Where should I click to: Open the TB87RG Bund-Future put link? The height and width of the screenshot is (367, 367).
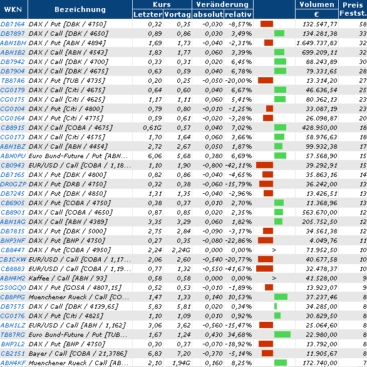click(x=13, y=335)
